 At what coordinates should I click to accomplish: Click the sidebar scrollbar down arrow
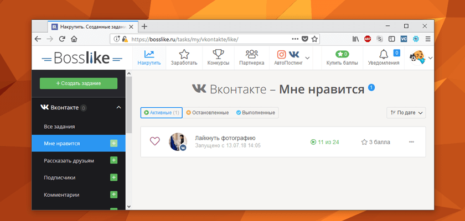[x=128, y=206]
